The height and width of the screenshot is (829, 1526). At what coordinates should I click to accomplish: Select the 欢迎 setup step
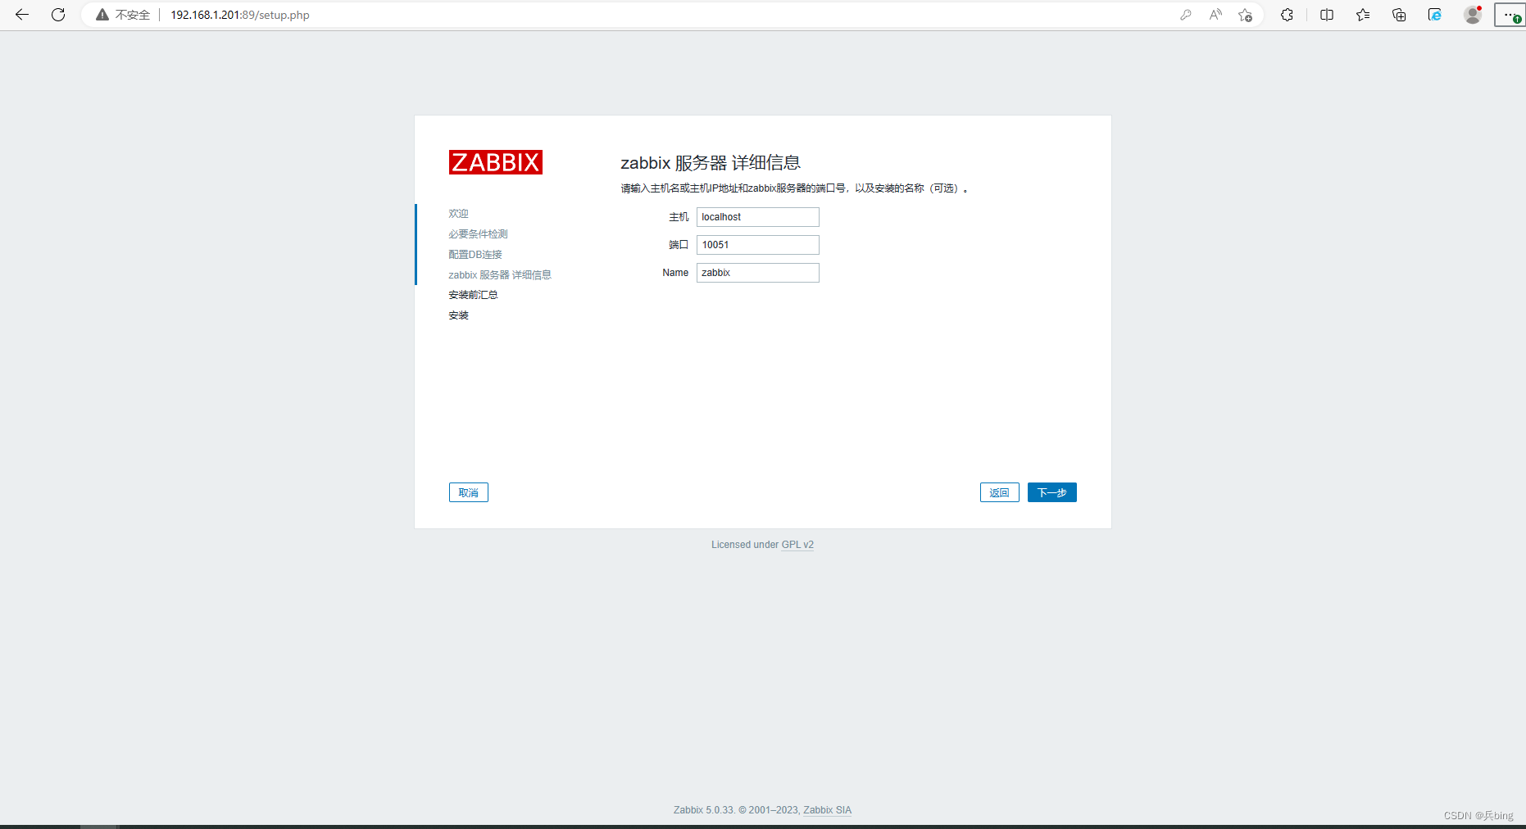(x=459, y=214)
